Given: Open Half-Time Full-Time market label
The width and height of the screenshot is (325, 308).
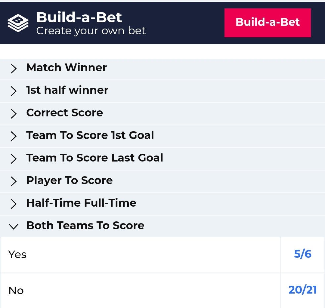Looking at the screenshot, I should [x=81, y=203].
